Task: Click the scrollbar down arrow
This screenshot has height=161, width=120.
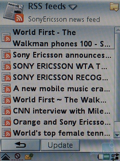Action: point(117,135)
